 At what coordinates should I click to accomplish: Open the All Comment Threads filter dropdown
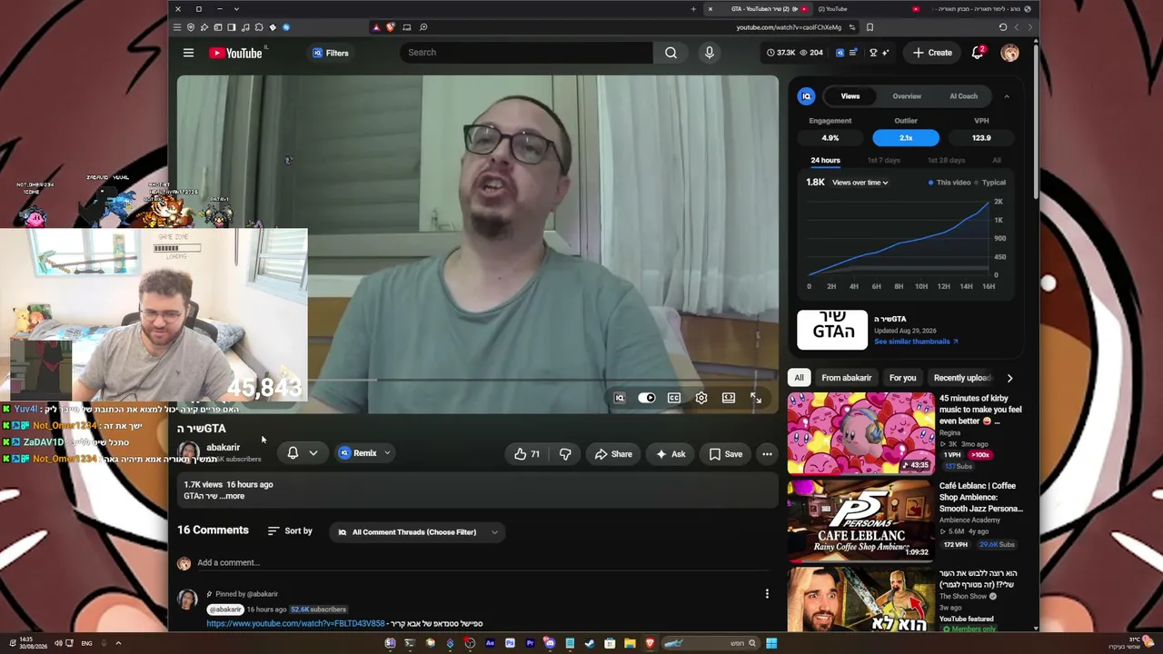[x=417, y=532]
